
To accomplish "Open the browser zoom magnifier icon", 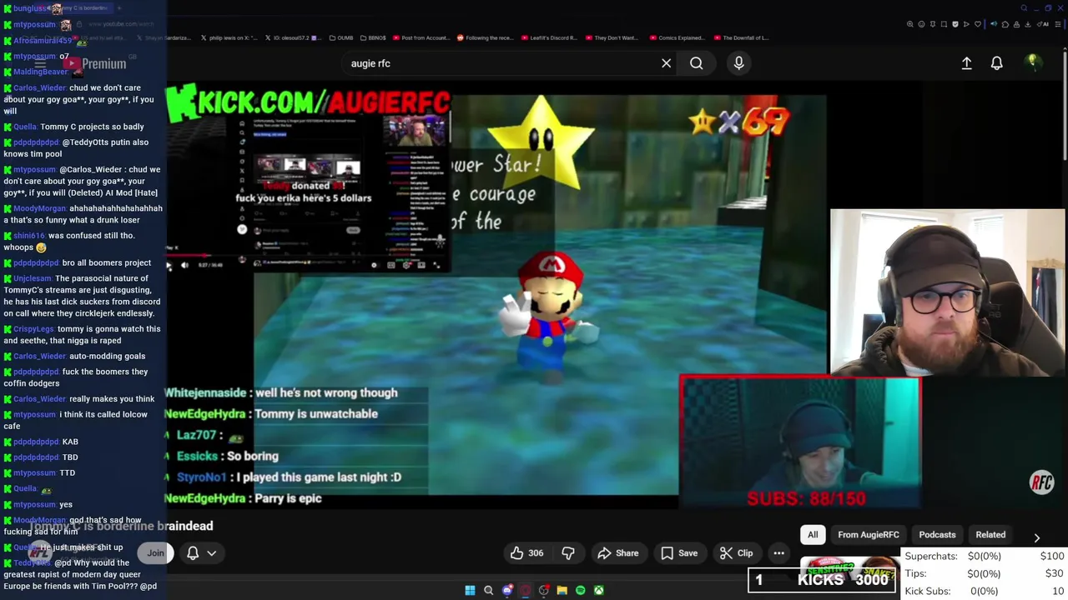I will tap(909, 24).
